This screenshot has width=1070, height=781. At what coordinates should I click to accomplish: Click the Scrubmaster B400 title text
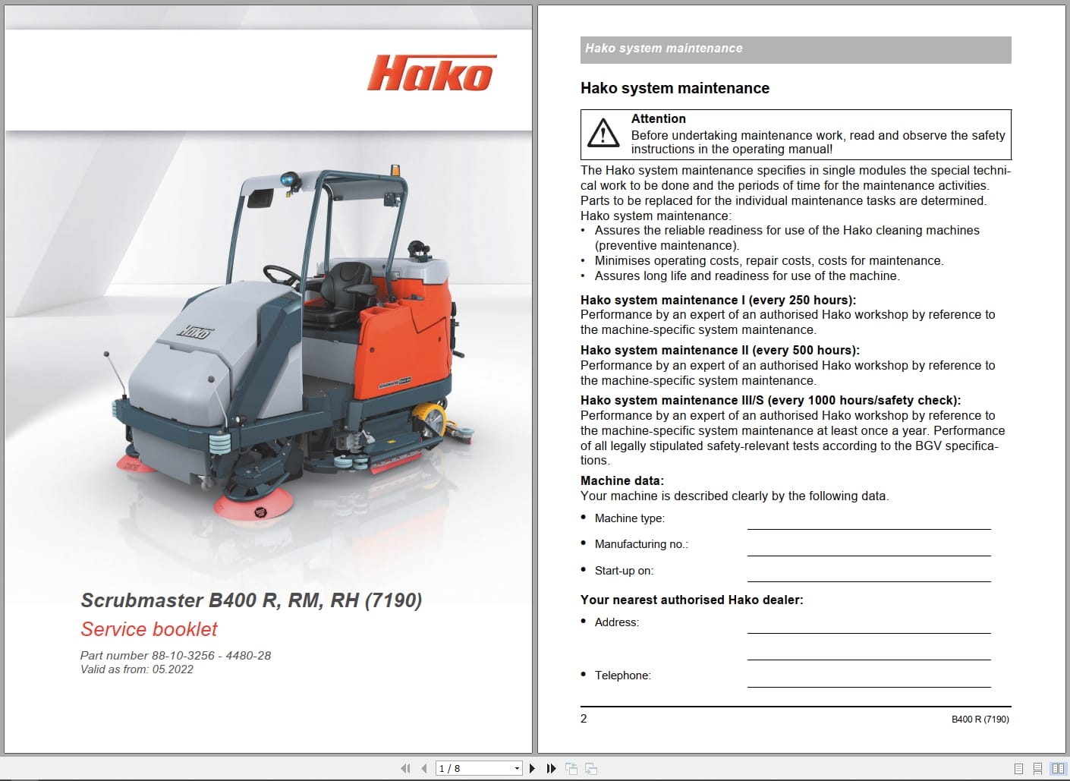251,600
